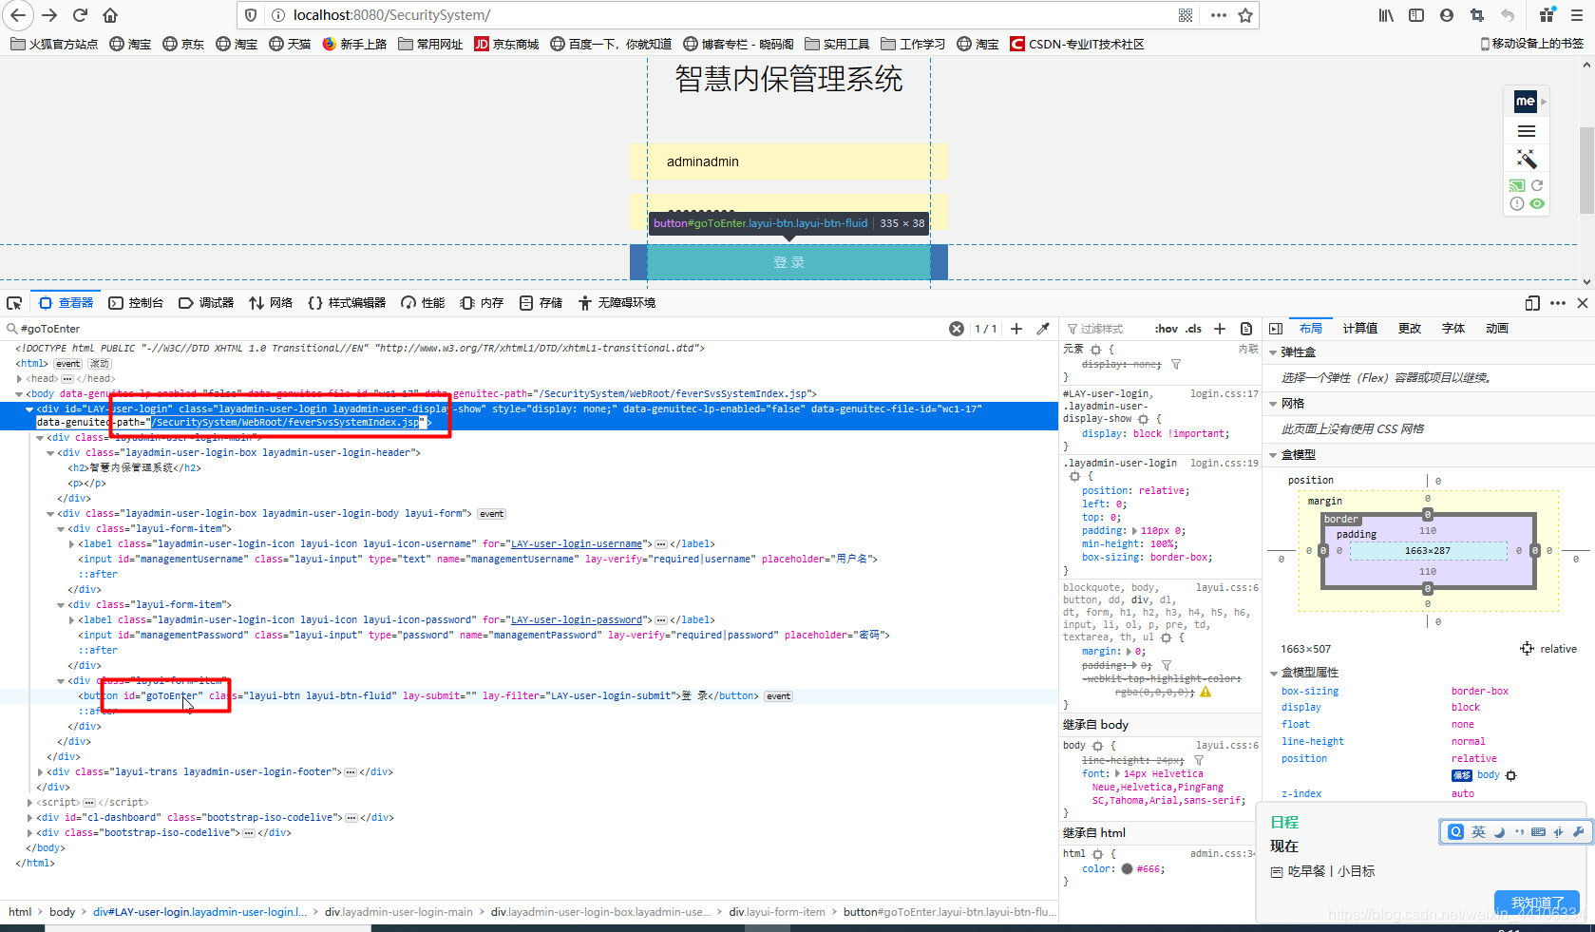Screen dimensions: 1595x932
Task: Activate the element picker tool in devtools
Action: (14, 303)
